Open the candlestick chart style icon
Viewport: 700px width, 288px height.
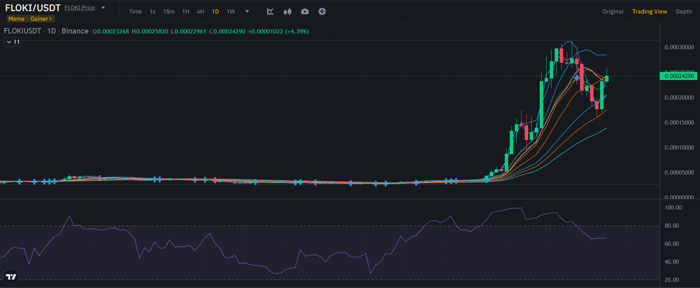287,12
